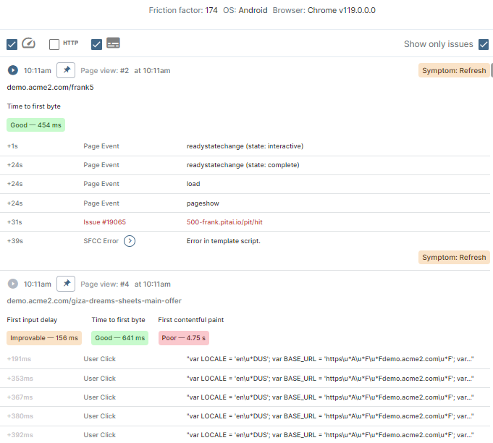
Task: Click Symptom: Refresh badge below SFCC Error
Action: pos(454,258)
